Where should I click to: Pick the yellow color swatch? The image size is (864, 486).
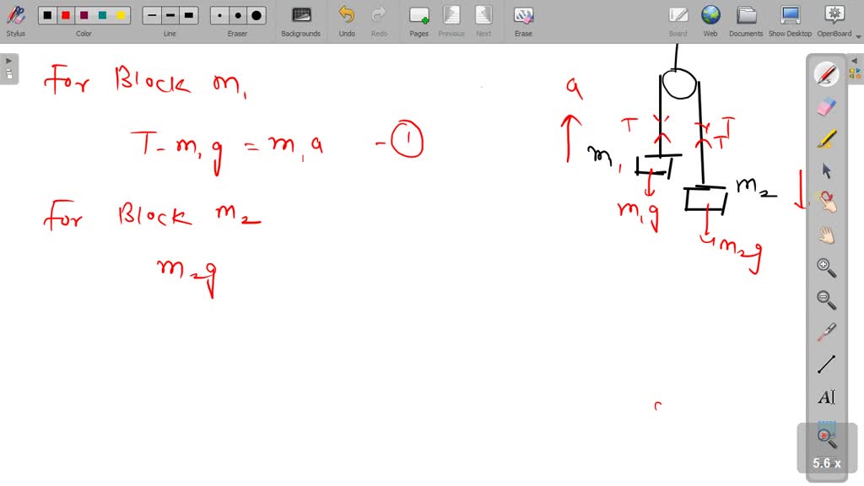[121, 15]
